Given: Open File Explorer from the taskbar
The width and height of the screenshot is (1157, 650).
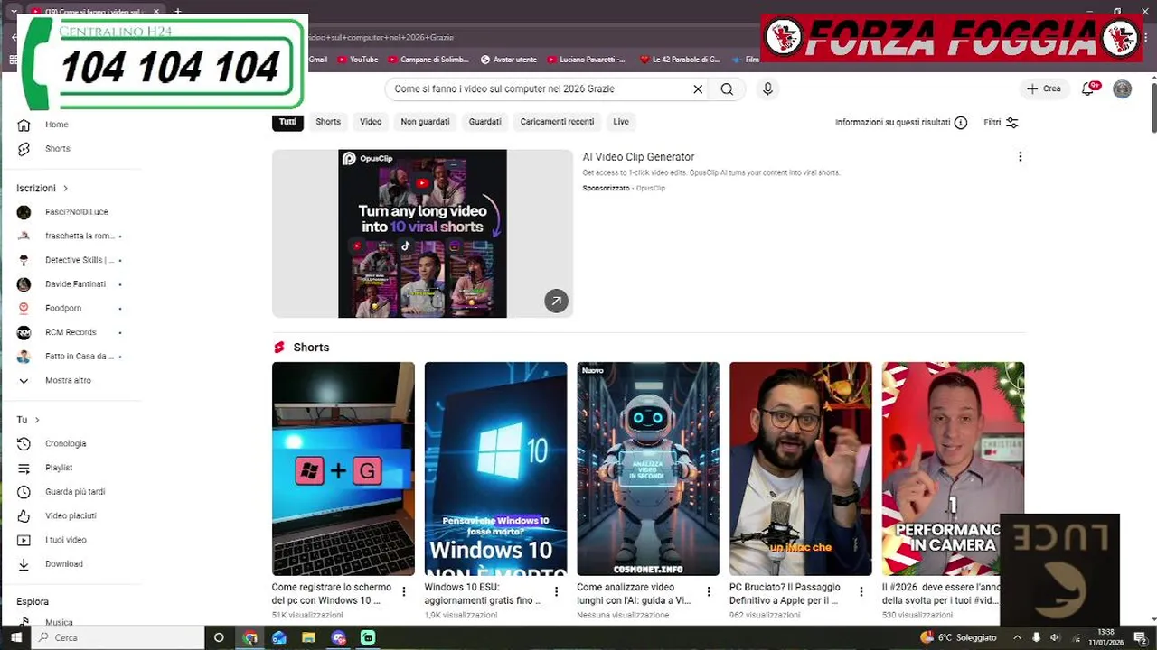Looking at the screenshot, I should 308,637.
